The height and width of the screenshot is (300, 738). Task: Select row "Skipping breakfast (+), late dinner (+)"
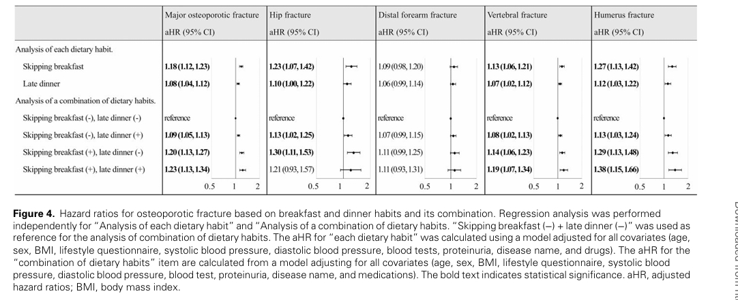pos(85,169)
